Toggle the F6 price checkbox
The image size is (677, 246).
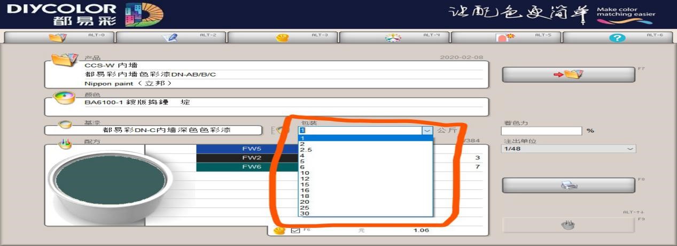[x=295, y=230]
